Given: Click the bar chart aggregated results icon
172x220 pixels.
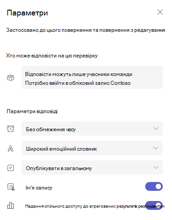Looking at the screenshot, I should 11,205.
